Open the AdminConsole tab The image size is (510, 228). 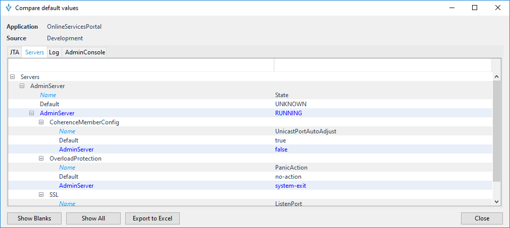pos(85,52)
